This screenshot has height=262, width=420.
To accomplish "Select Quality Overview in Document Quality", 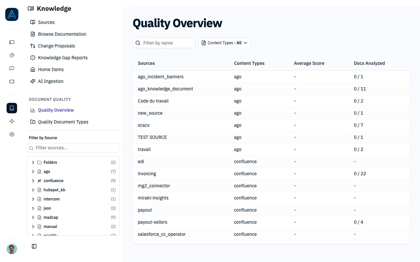I will [x=73, y=110].
